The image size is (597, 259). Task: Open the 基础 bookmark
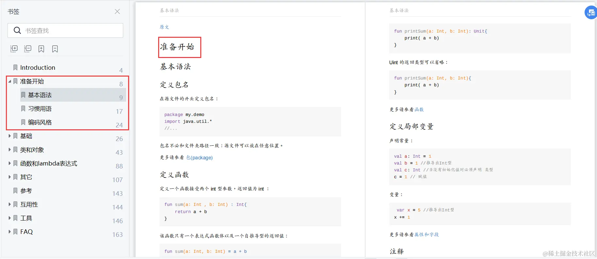pyautogui.click(x=26, y=136)
